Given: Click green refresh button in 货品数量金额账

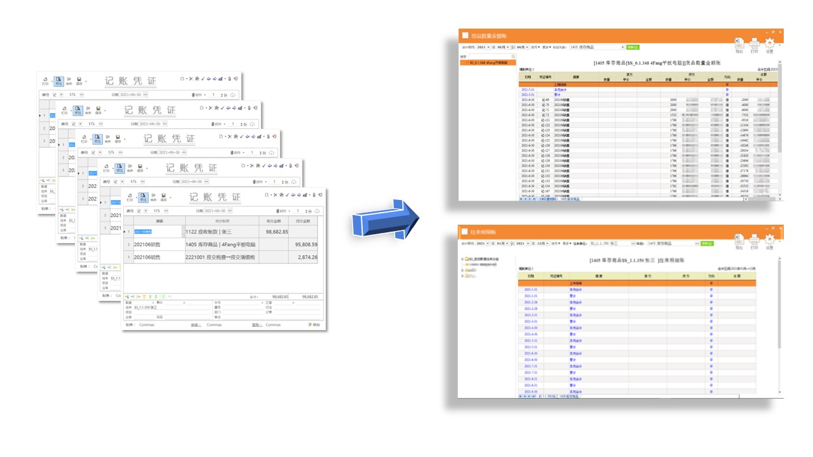Looking at the screenshot, I should (633, 47).
